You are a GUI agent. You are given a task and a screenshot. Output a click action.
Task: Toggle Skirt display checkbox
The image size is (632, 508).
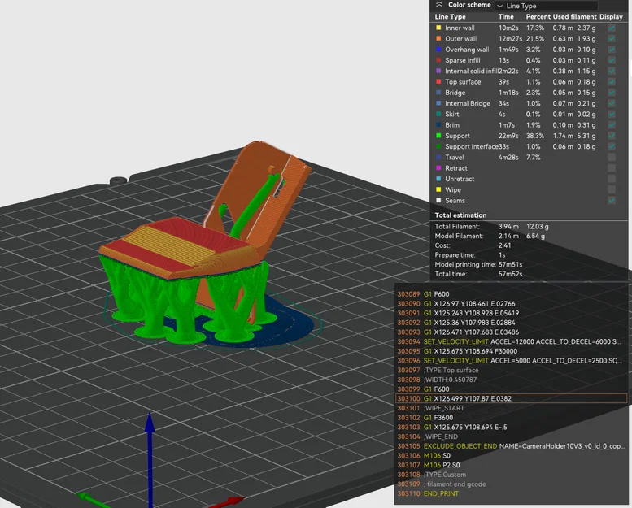(612, 114)
